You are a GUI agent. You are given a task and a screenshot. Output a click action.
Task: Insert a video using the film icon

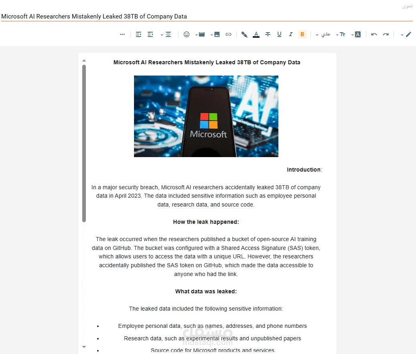coord(201,34)
